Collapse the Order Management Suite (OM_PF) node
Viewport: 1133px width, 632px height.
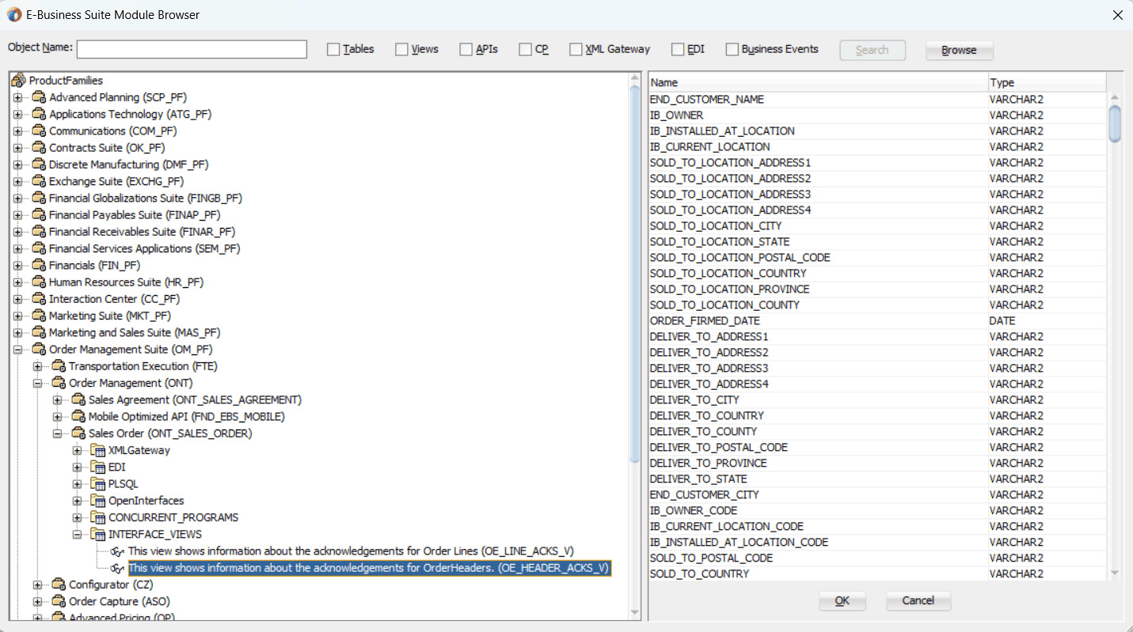click(x=18, y=350)
